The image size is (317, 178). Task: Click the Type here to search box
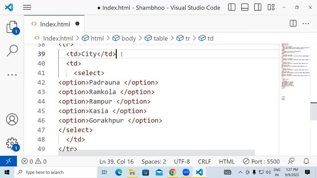click(55, 173)
